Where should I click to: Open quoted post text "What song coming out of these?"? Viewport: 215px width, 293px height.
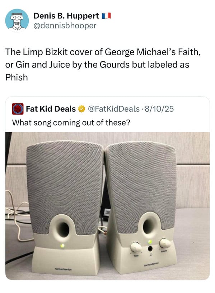tap(71, 123)
